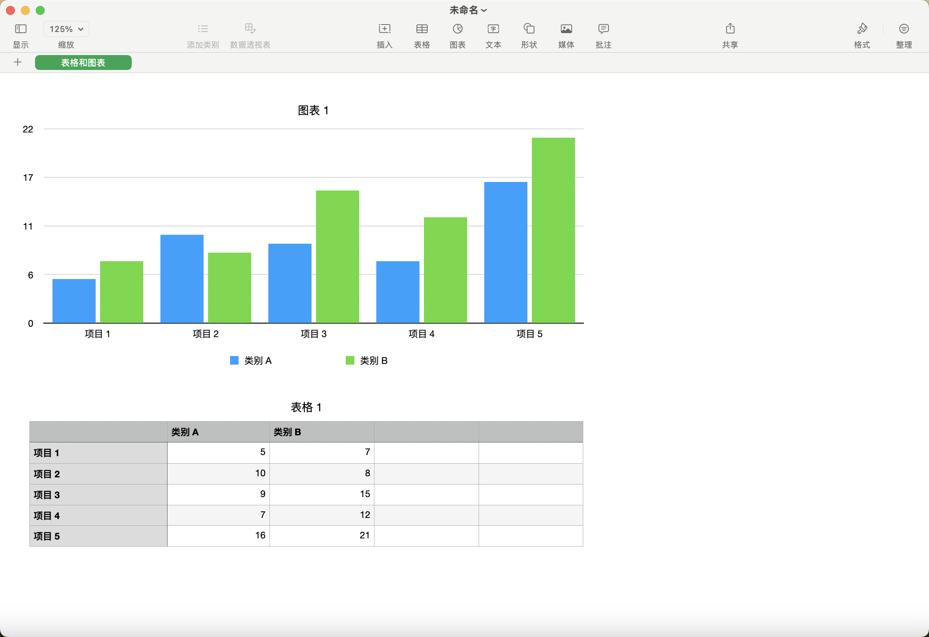The image size is (929, 637).
Task: Select the 项目 3 row header cell
Action: click(98, 495)
